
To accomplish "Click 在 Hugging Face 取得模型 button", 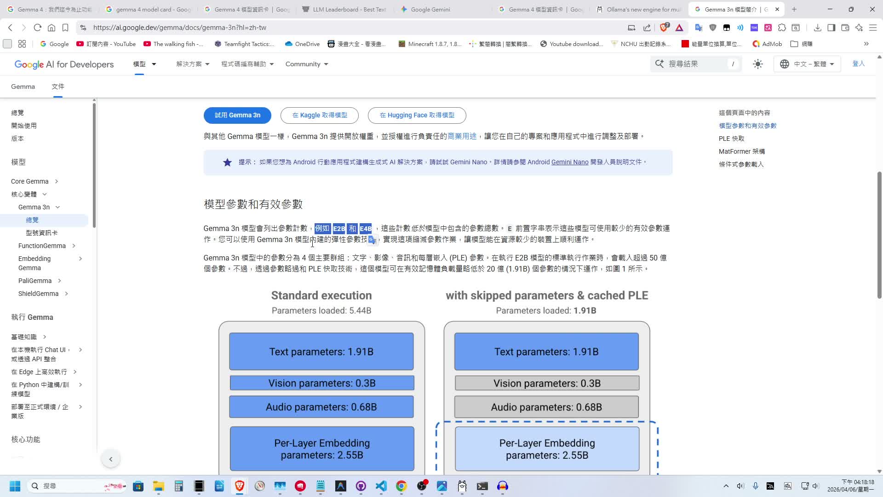I will [417, 115].
